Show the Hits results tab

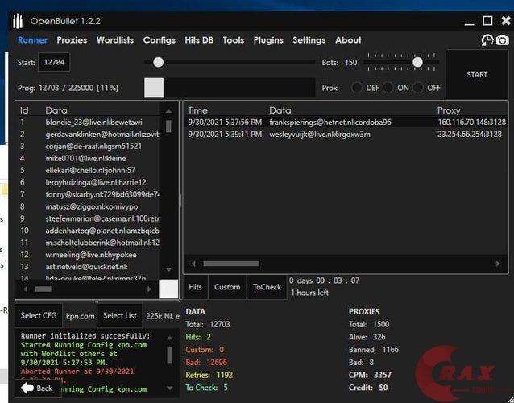pos(196,287)
